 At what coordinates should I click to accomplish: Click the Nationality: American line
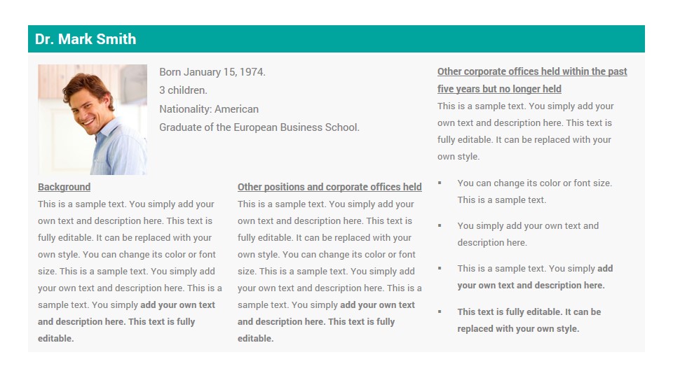pos(209,109)
